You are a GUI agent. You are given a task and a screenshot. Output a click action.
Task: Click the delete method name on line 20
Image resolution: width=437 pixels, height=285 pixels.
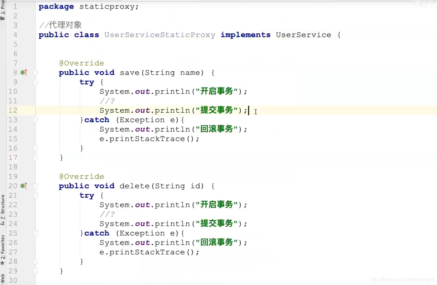(x=135, y=186)
